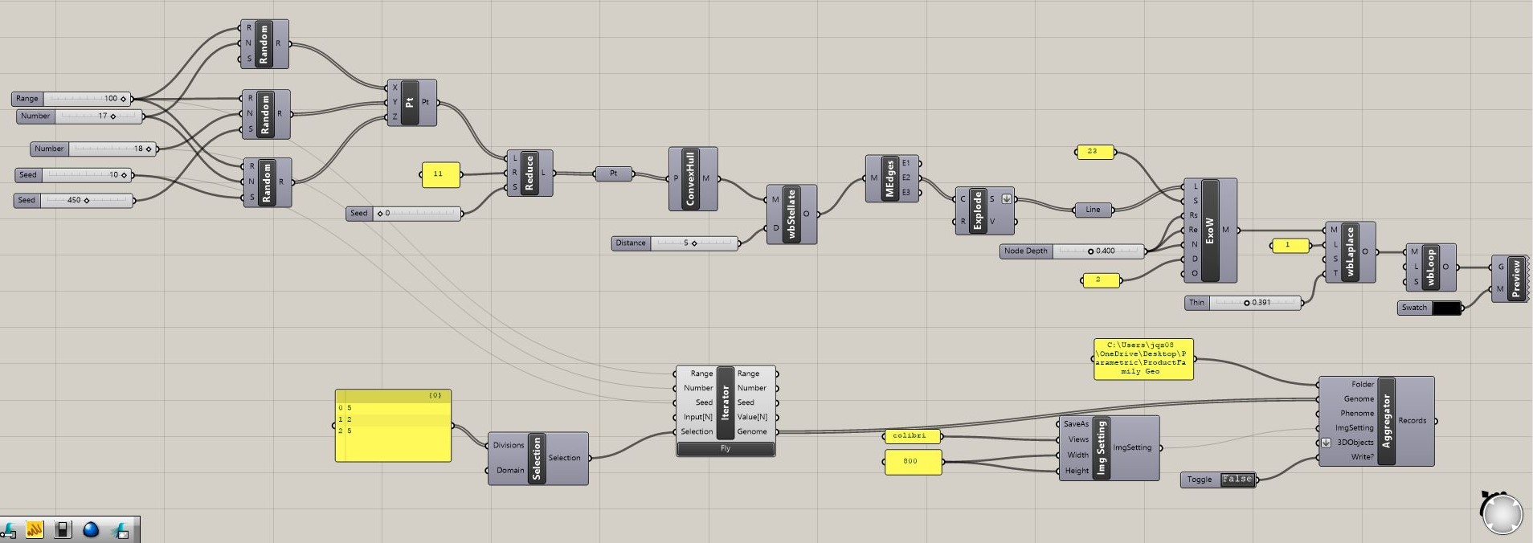Click the hummingbird icon with the image
Image resolution: width=1533 pixels, height=543 pixels.
pyautogui.click(x=121, y=529)
